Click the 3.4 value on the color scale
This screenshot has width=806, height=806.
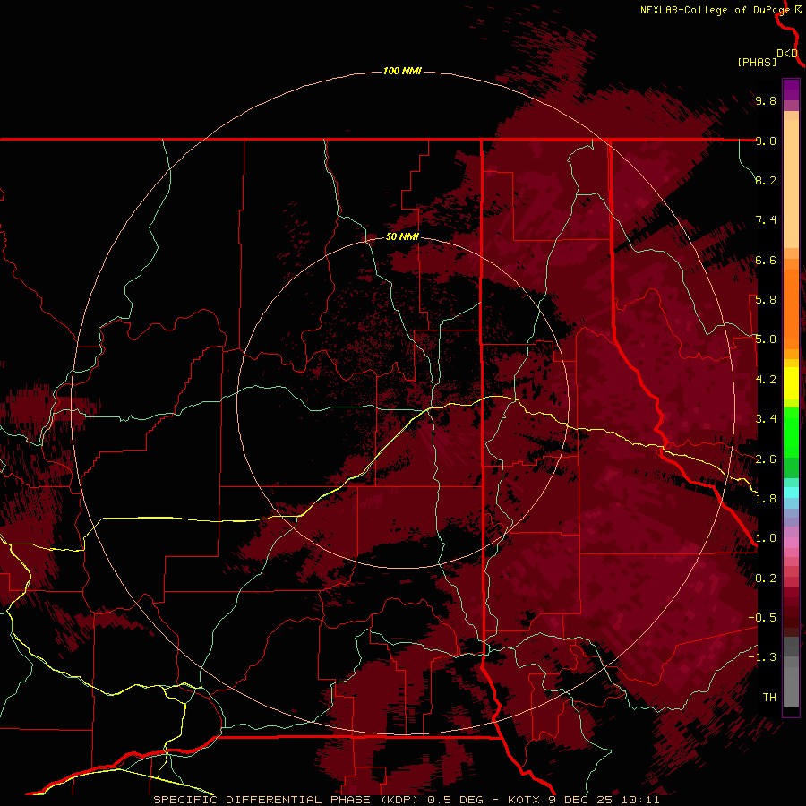(766, 419)
